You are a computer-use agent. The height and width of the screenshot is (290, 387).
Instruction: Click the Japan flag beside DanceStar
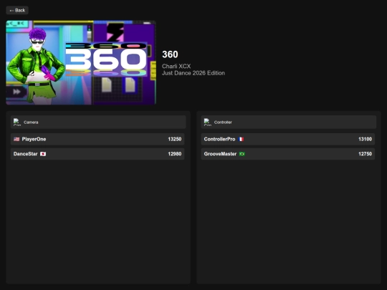pos(43,154)
